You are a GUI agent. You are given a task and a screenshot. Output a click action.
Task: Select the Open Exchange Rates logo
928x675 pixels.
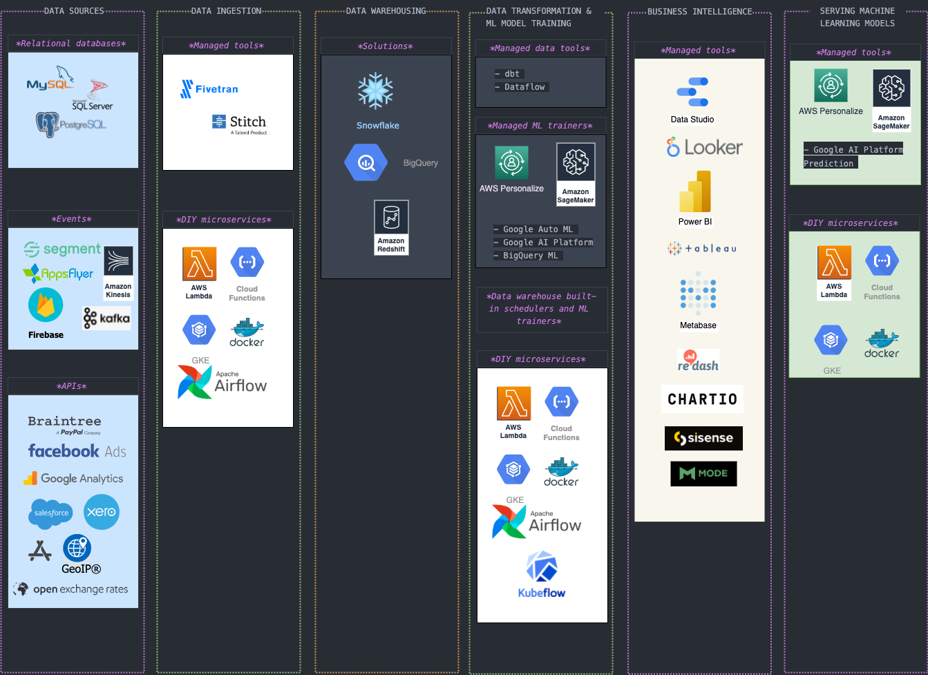pyautogui.click(x=70, y=589)
